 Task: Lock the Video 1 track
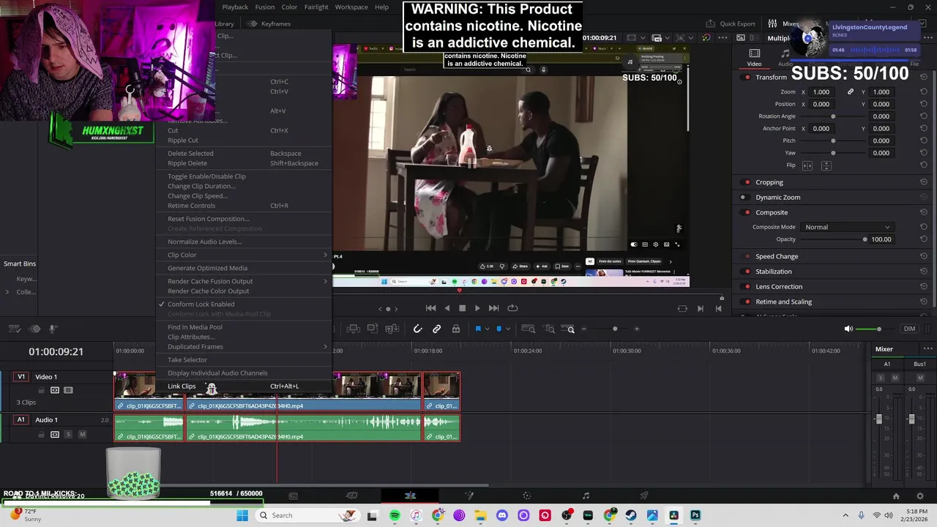(42, 391)
